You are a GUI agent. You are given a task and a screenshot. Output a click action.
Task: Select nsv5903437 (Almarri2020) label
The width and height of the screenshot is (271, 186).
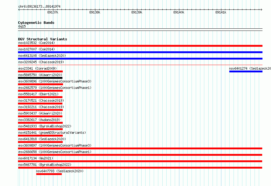(x=40, y=113)
